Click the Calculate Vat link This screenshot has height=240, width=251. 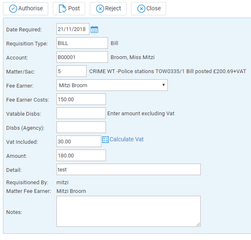(x=127, y=139)
